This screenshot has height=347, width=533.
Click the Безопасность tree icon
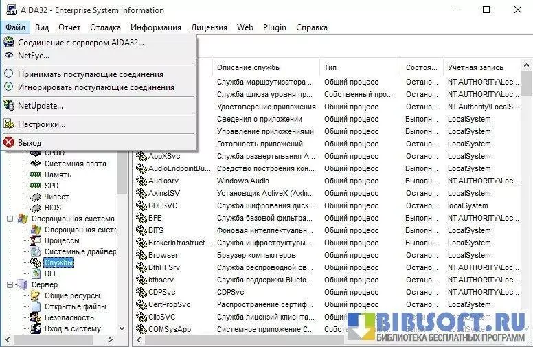coord(36,317)
